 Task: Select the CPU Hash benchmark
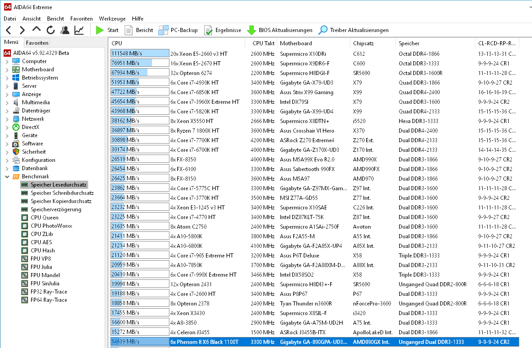tap(38, 251)
